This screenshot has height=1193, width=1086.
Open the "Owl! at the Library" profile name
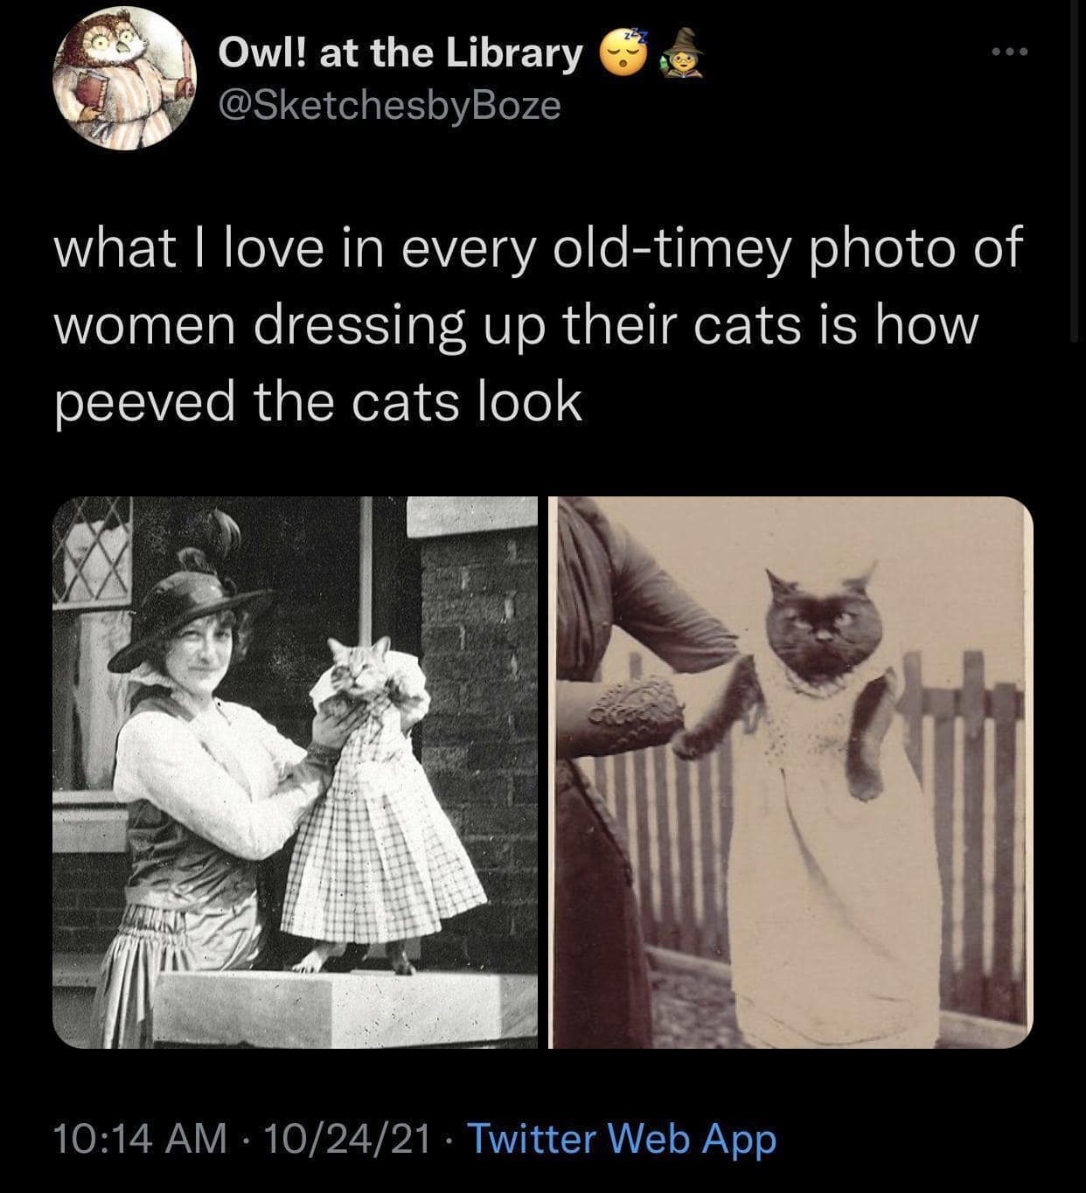click(400, 54)
